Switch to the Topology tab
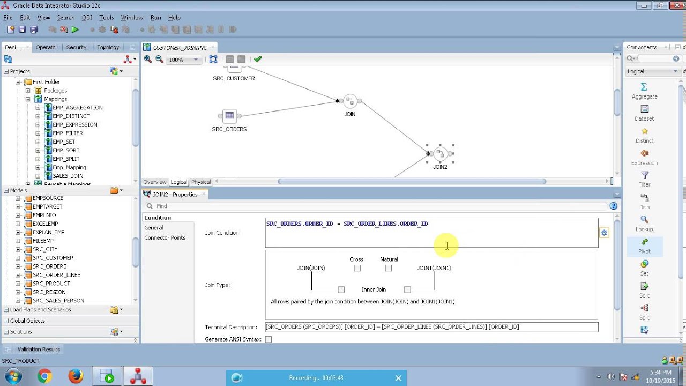 click(x=108, y=47)
